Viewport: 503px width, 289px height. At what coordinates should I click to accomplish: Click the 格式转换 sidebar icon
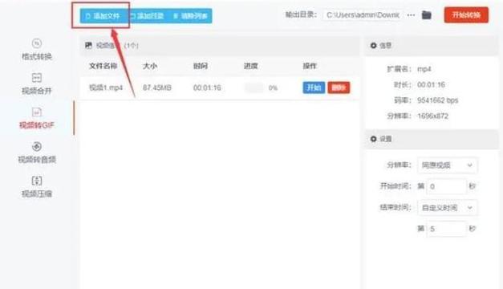(37, 43)
